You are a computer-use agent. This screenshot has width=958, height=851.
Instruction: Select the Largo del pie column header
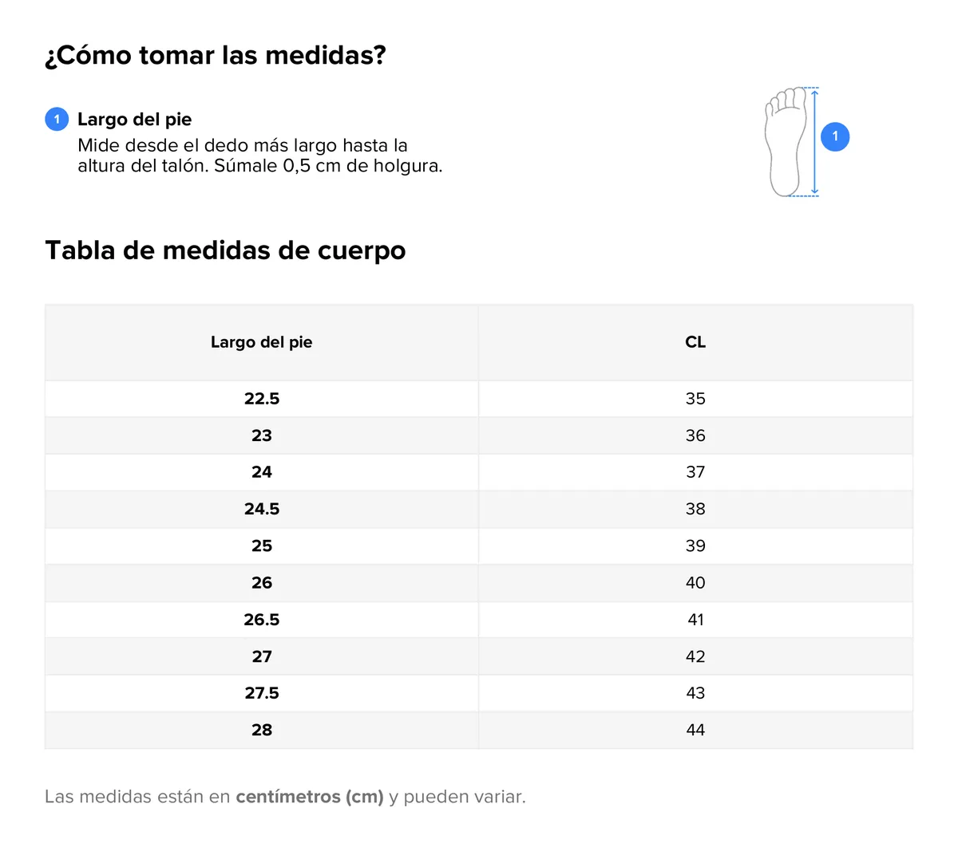(x=262, y=342)
